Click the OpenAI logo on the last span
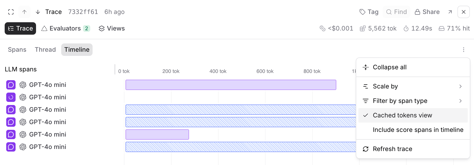474x165 pixels. click(23, 147)
